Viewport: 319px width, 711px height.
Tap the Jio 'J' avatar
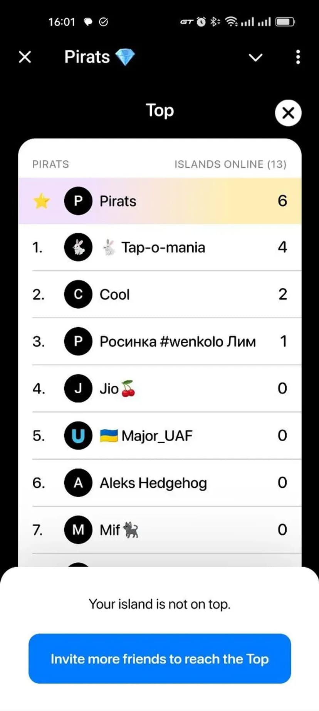click(x=78, y=388)
